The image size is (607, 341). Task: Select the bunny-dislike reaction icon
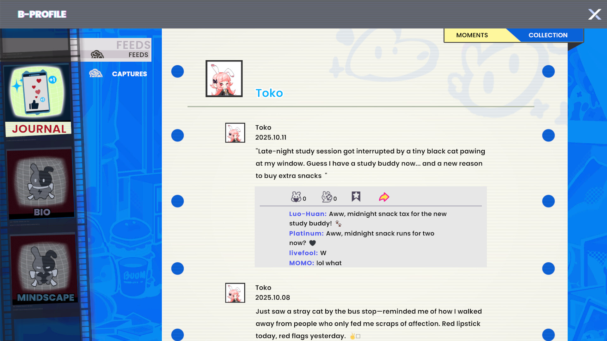pyautogui.click(x=327, y=197)
